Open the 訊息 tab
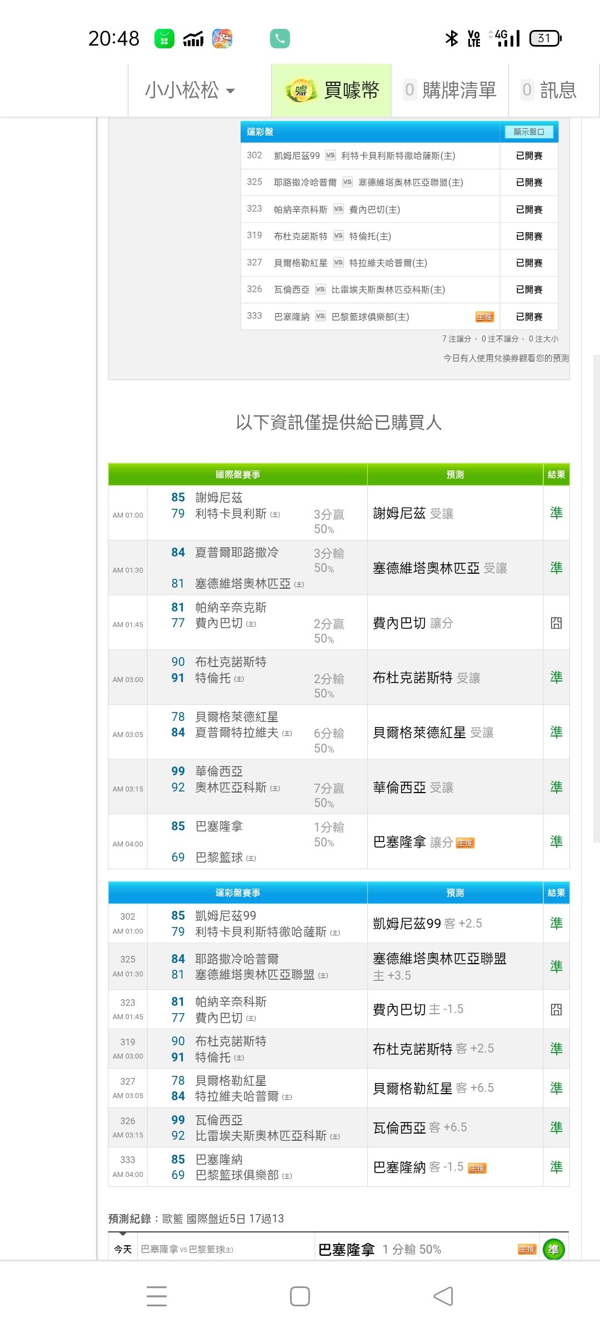Screen dimensions: 600x1333 coord(549,90)
